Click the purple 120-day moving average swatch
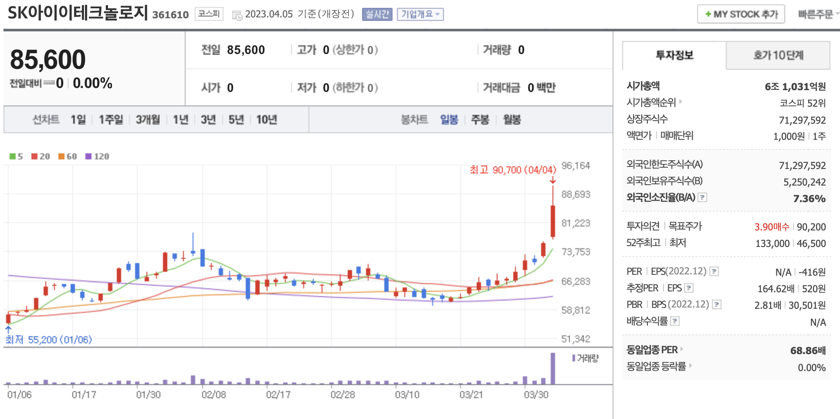Image resolution: width=840 pixels, height=419 pixels. (88, 156)
